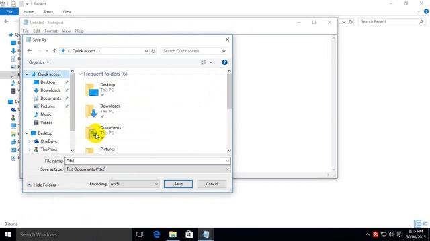Open the address bar history dropdown

coord(146,51)
